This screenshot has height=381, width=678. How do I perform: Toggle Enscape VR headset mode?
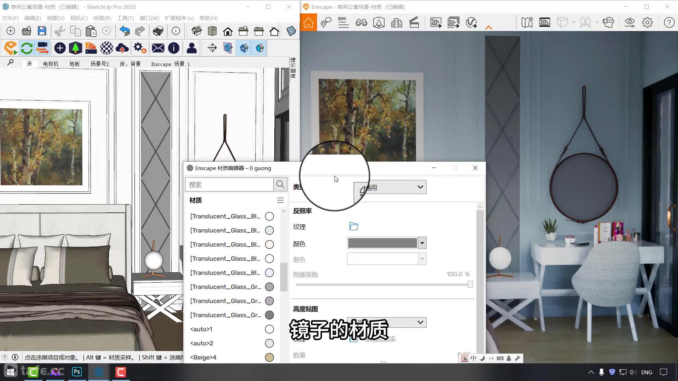coord(608,23)
